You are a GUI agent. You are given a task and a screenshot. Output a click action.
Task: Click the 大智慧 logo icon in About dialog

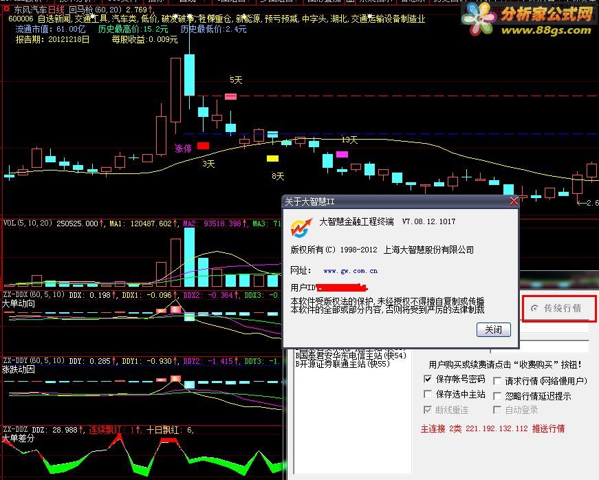point(301,228)
